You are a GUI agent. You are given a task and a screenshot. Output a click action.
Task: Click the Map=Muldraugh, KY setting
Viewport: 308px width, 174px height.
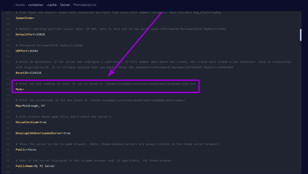tap(30, 105)
